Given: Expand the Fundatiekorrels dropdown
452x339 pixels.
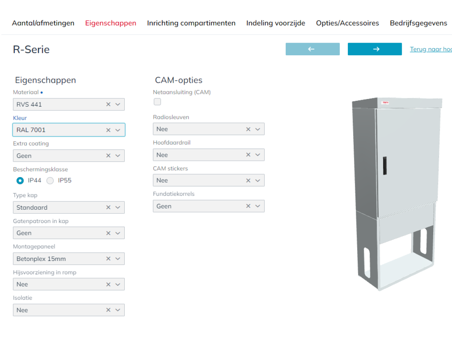Looking at the screenshot, I should coord(257,206).
